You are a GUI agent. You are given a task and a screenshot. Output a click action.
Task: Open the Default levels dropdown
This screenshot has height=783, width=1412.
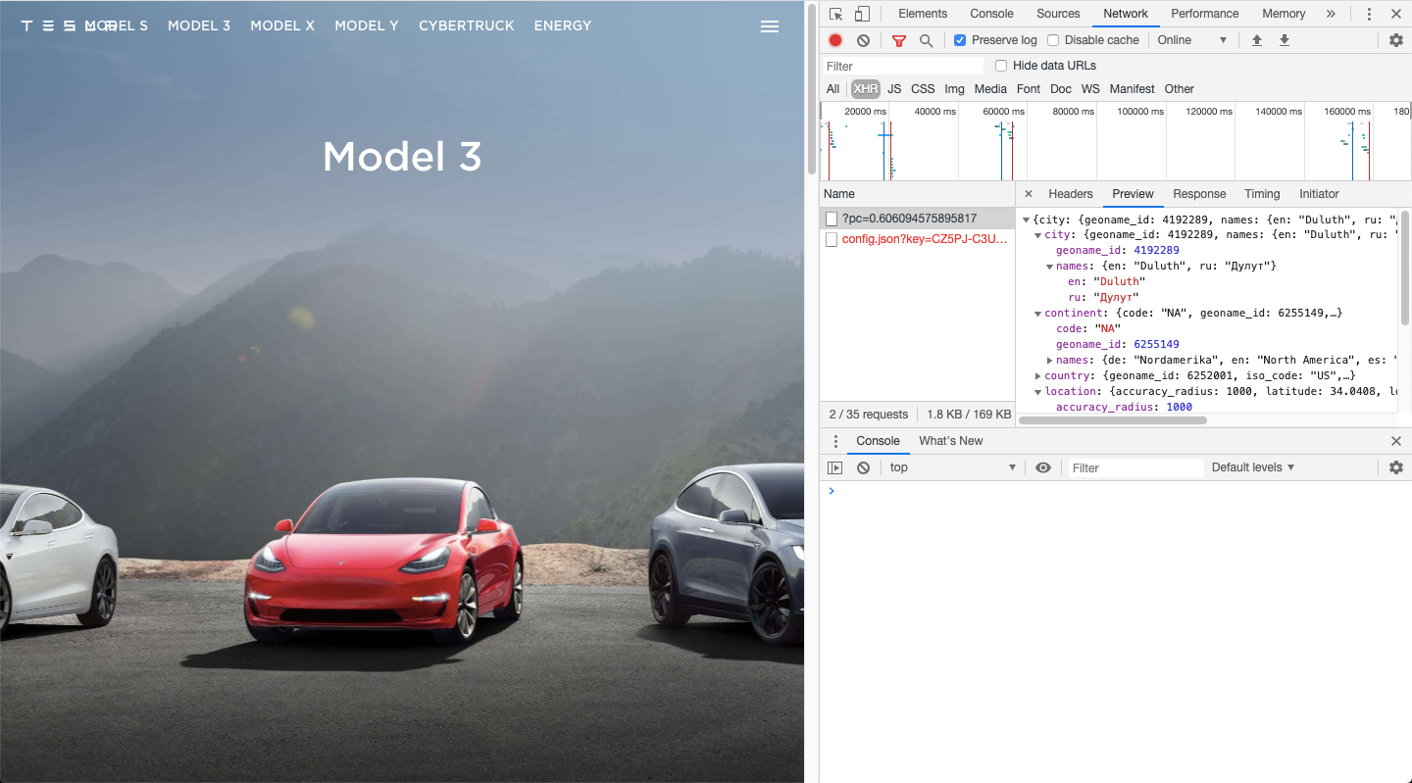click(x=1253, y=467)
